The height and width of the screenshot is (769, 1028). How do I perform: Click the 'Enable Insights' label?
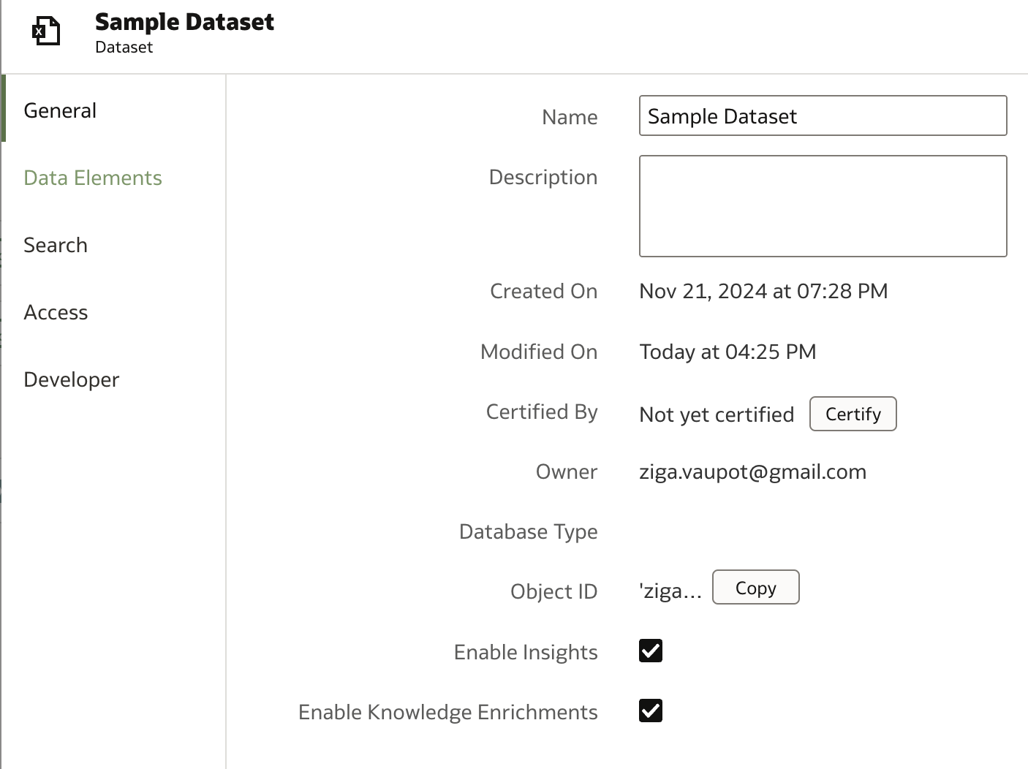click(x=526, y=652)
